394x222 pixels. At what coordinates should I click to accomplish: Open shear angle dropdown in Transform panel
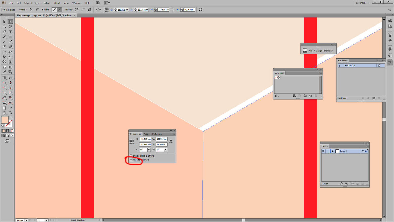pos(165,150)
